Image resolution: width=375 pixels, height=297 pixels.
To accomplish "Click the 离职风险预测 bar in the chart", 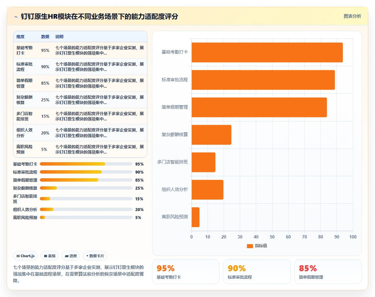I will (x=196, y=217).
